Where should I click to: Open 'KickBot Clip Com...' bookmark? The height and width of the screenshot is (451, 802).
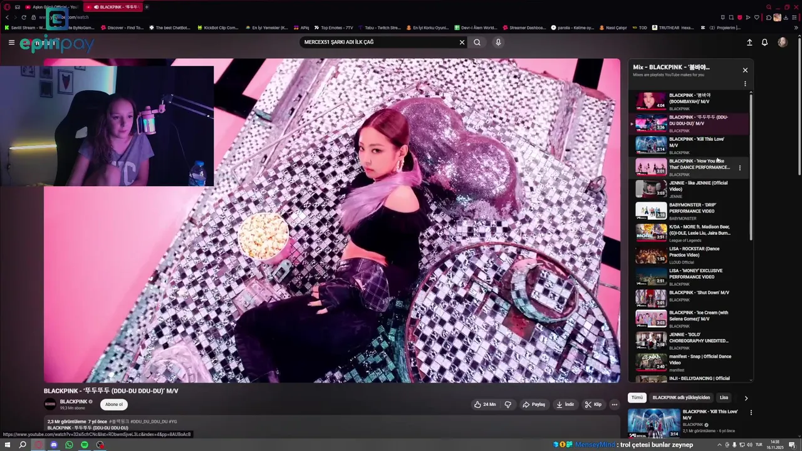click(x=217, y=28)
